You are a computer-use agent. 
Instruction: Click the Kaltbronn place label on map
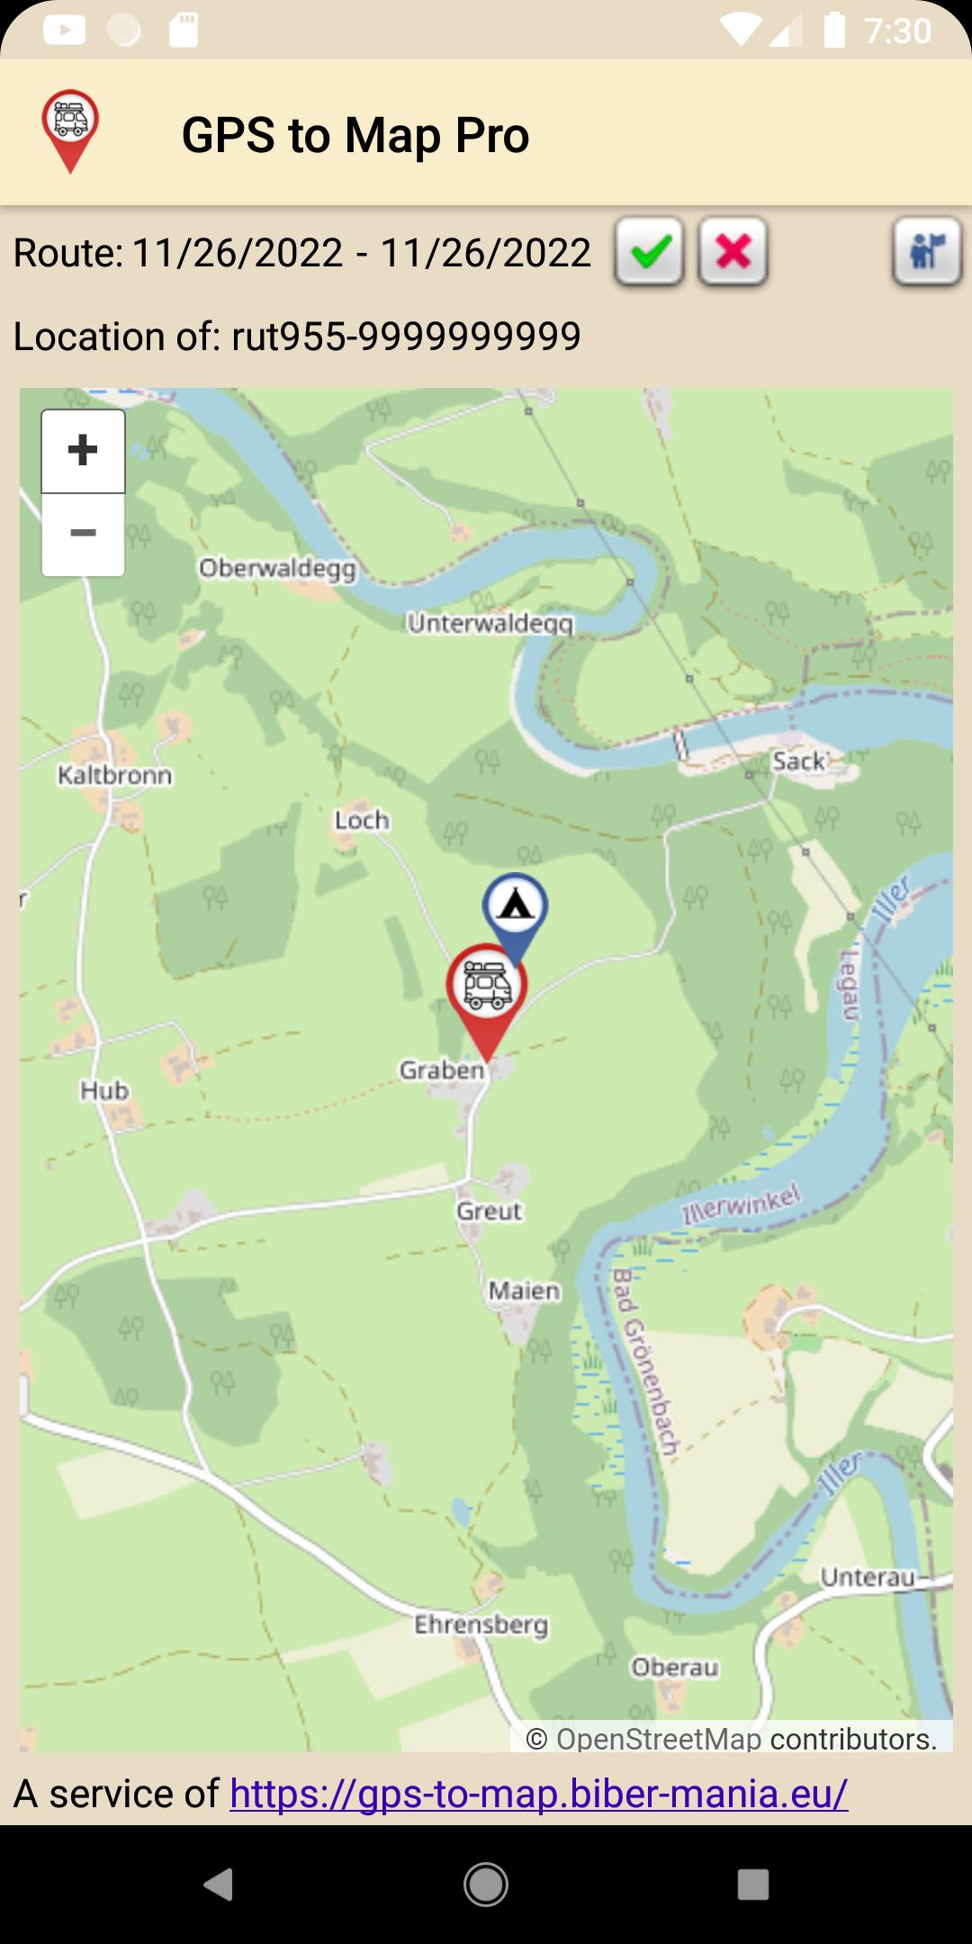114,775
